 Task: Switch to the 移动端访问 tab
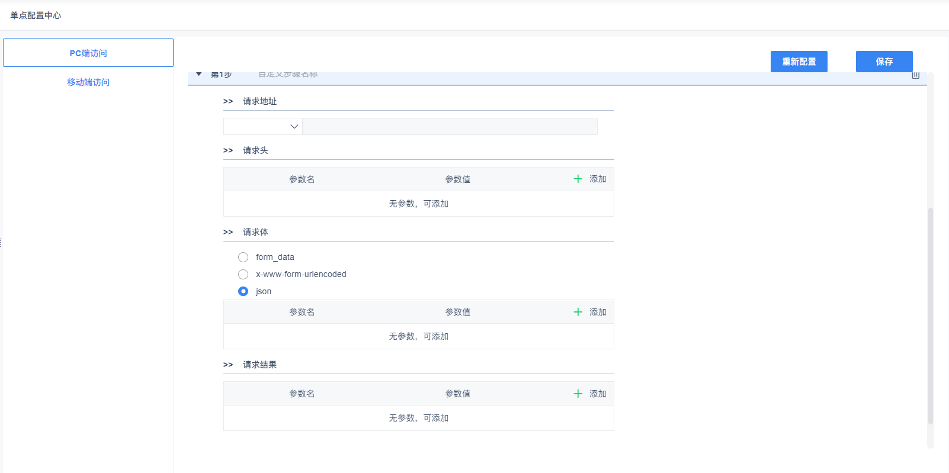click(x=88, y=82)
